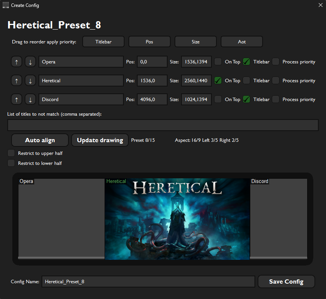Click the Heretical game preview image
This screenshot has width=326, height=299.
(177, 219)
